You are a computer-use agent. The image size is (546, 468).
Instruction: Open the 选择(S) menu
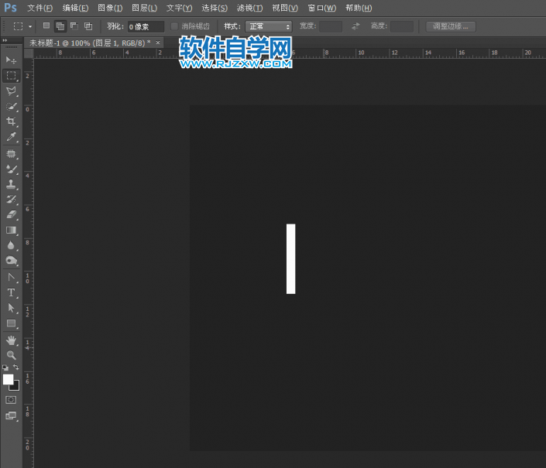[215, 8]
